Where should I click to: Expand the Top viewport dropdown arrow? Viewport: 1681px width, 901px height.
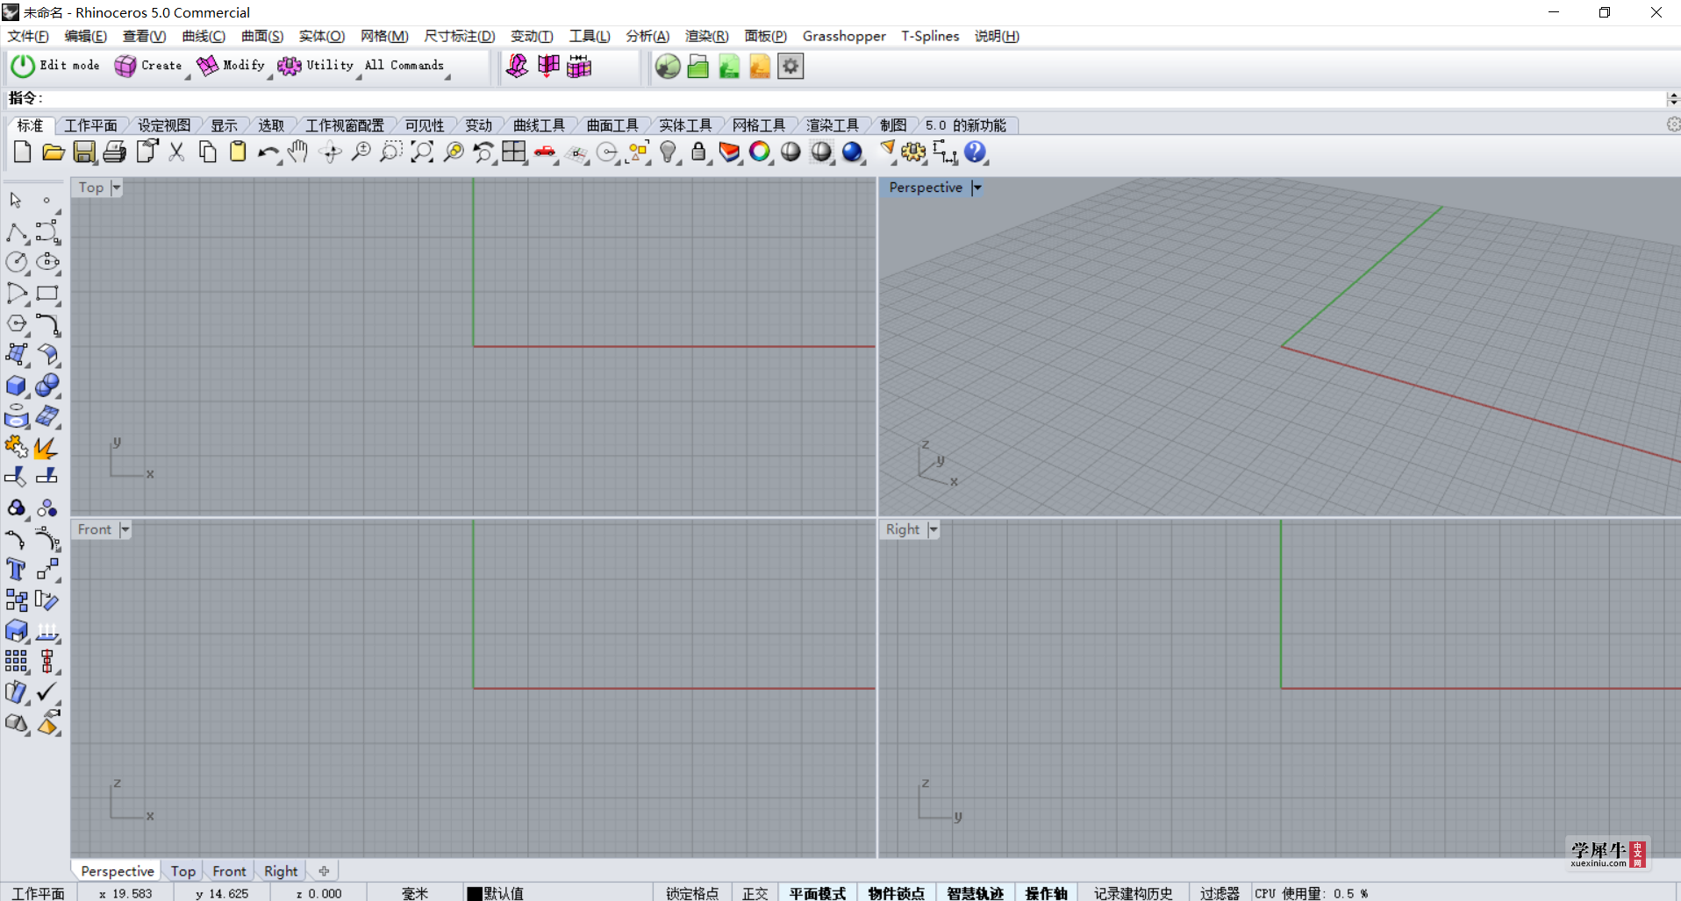point(116,188)
